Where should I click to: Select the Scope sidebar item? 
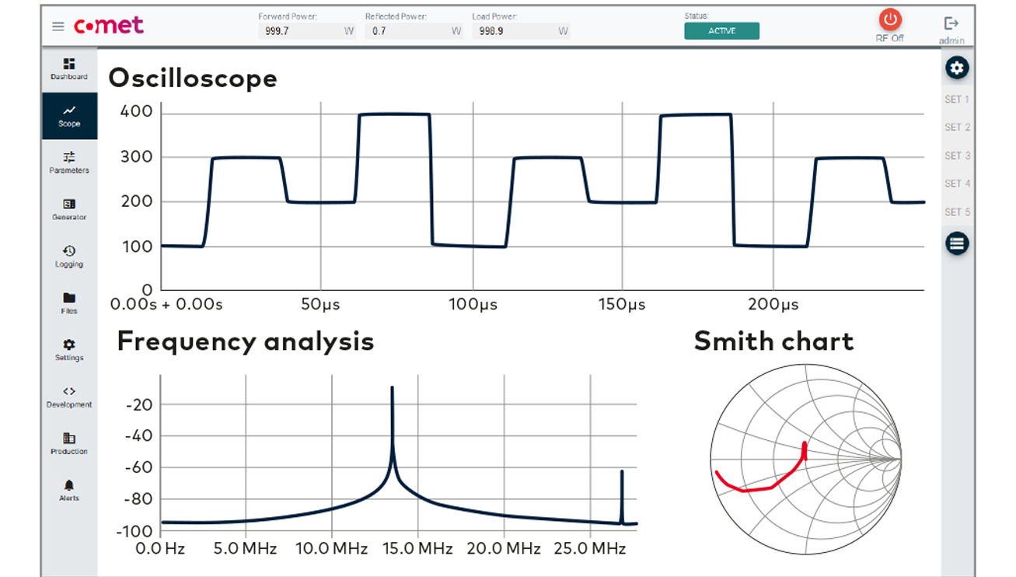pyautogui.click(x=69, y=116)
